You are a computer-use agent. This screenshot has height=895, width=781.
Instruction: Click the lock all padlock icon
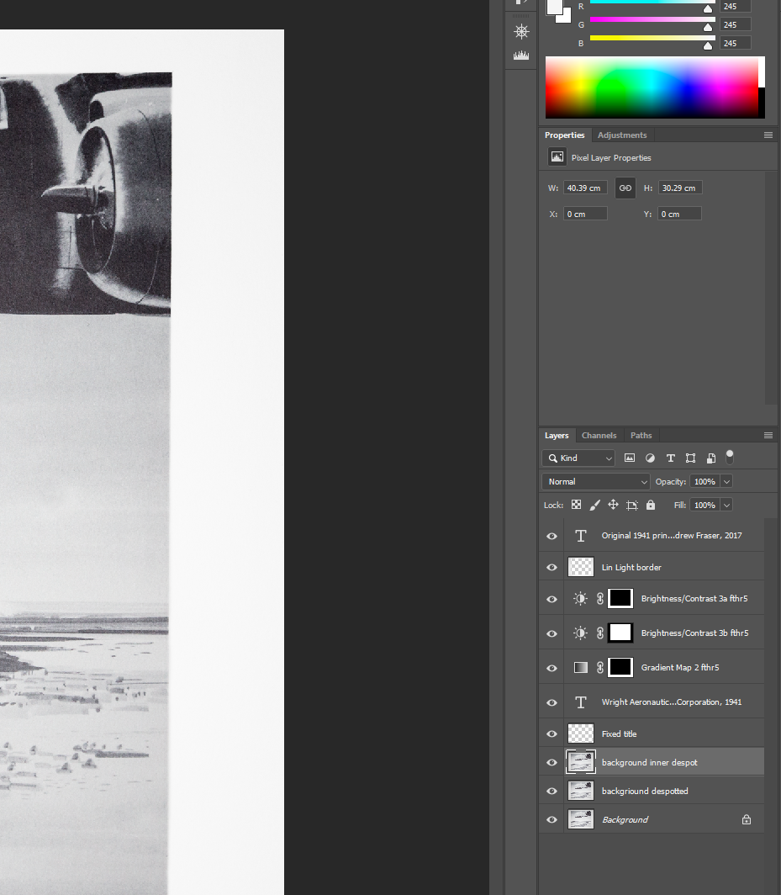(x=650, y=504)
